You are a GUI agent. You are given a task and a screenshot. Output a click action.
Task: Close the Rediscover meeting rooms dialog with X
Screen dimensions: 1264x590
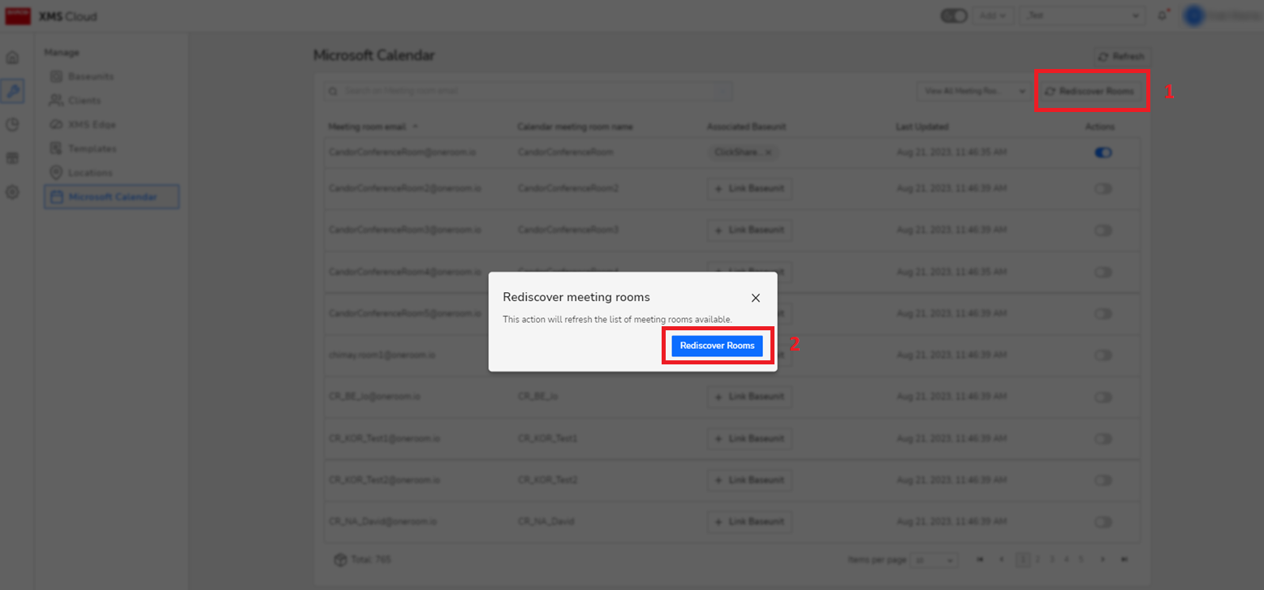[x=755, y=298]
